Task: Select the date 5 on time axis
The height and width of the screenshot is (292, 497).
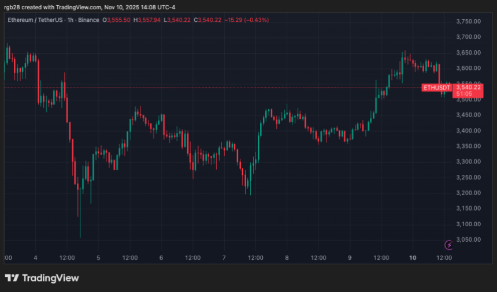Action: (98, 258)
